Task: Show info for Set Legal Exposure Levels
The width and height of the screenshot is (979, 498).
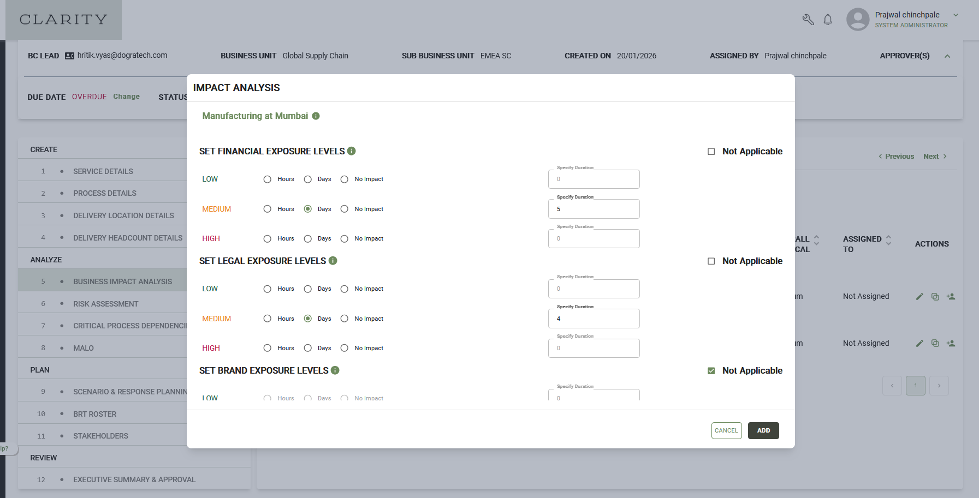Action: pyautogui.click(x=333, y=261)
